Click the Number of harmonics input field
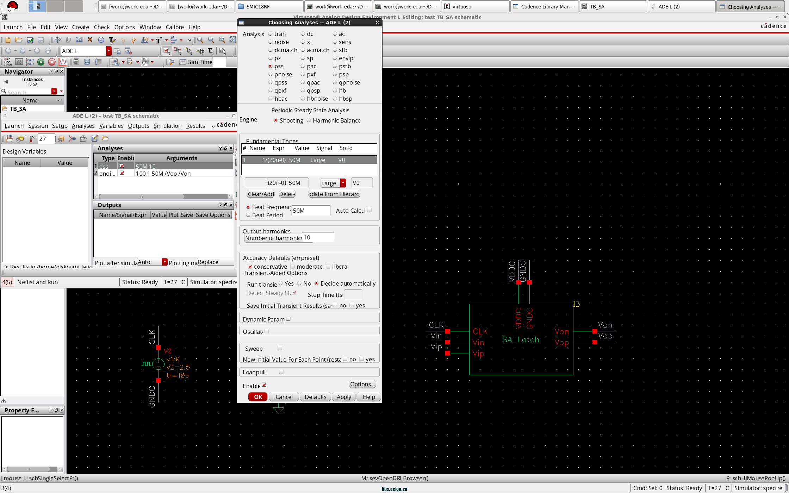Viewport: 789px width, 493px height. pyautogui.click(x=318, y=238)
